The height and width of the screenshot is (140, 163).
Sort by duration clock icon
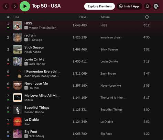coord(147,17)
